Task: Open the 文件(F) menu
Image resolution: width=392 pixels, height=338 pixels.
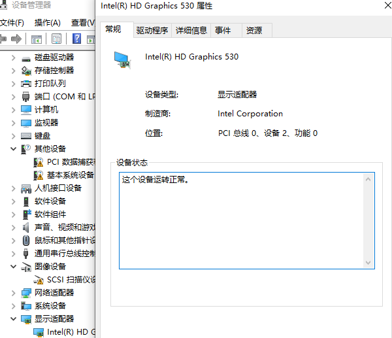Action: 12,23
